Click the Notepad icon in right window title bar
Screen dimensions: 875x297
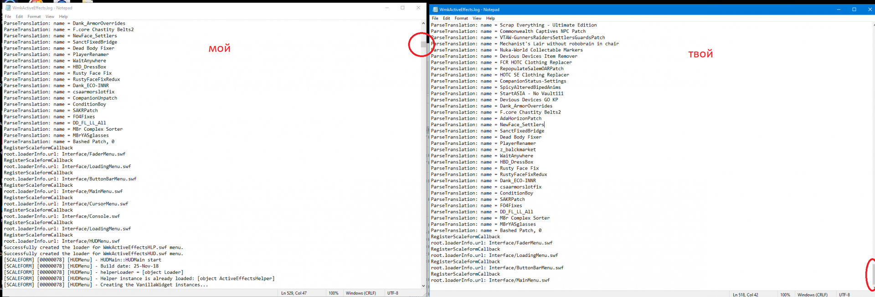click(x=435, y=10)
